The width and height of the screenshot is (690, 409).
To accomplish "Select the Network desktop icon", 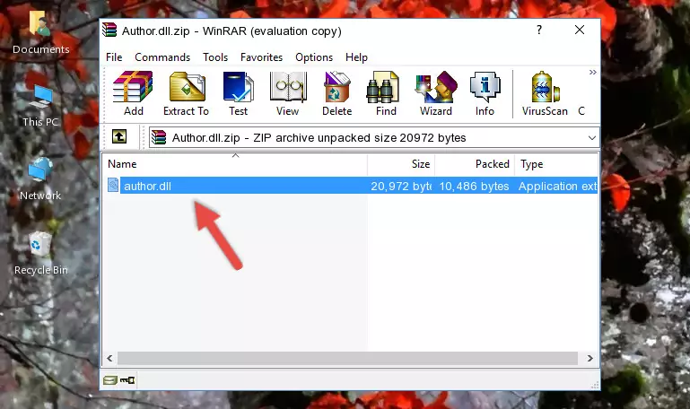I will (40, 179).
